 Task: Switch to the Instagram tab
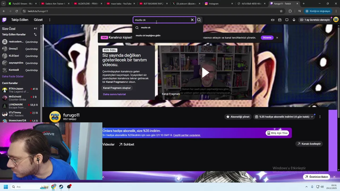click(x=219, y=4)
